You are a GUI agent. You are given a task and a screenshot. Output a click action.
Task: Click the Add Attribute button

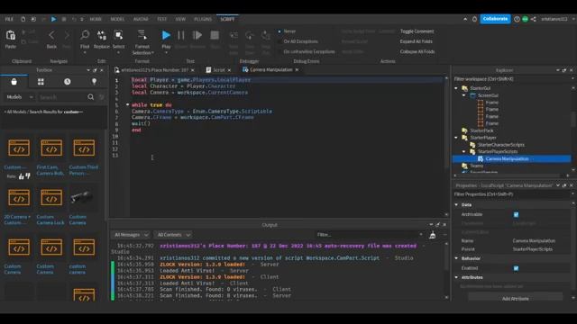click(515, 299)
